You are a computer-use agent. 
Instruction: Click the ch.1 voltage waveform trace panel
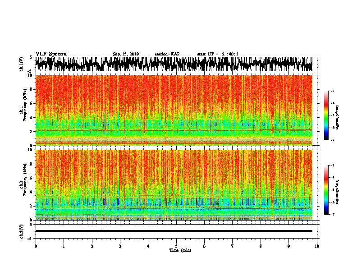point(174,64)
